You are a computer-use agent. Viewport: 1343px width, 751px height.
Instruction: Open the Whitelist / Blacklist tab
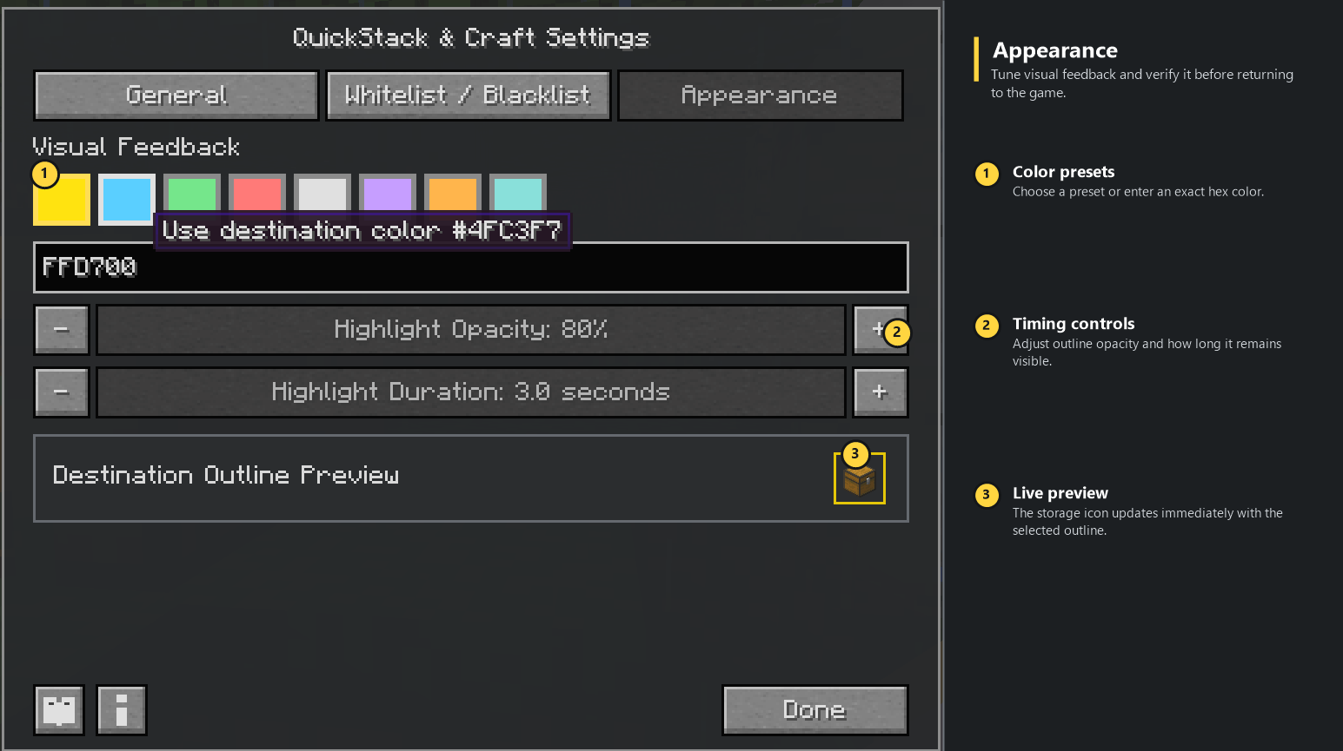click(x=469, y=96)
